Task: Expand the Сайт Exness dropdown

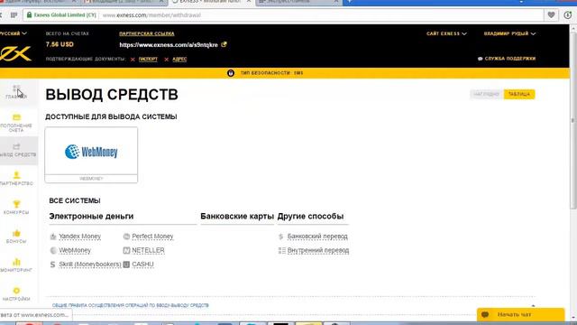Action: [x=446, y=33]
